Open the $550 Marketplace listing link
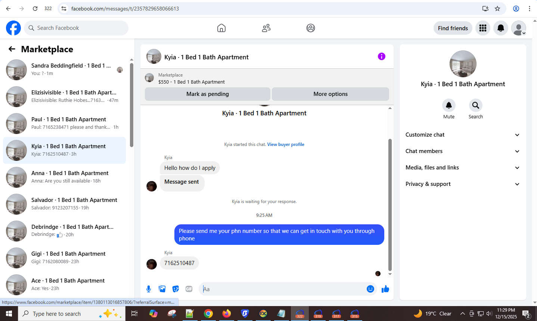 click(192, 82)
